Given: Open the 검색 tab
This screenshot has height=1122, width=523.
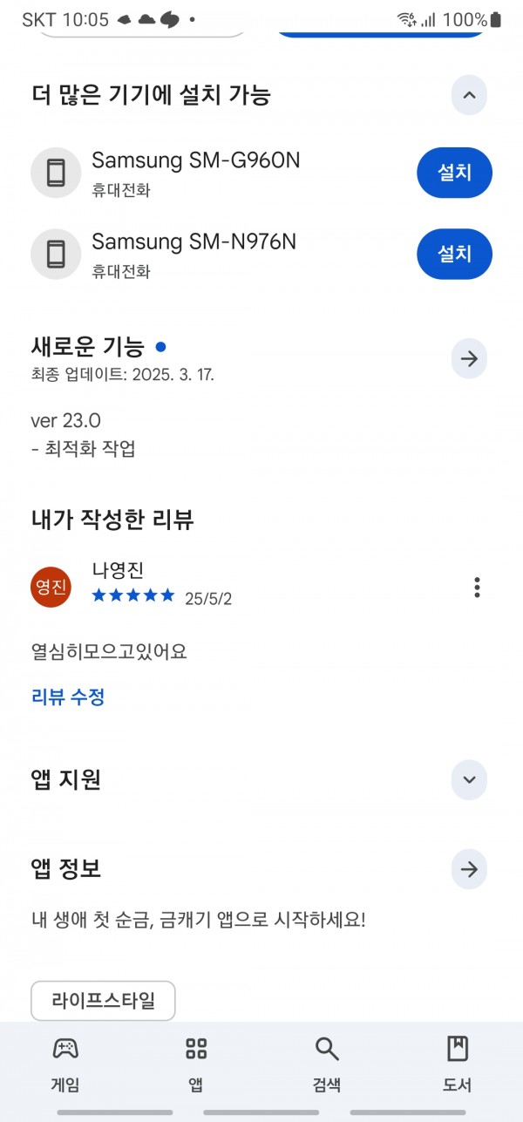Looking at the screenshot, I should coord(327,1064).
